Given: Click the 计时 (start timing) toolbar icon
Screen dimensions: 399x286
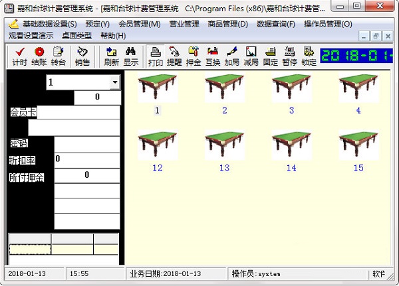Looking at the screenshot, I should (x=19, y=56).
